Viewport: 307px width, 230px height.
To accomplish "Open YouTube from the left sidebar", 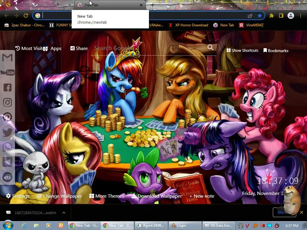I will point(7,72).
